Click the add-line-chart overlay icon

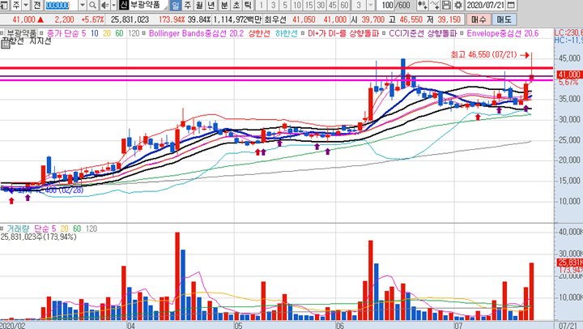point(434,5)
